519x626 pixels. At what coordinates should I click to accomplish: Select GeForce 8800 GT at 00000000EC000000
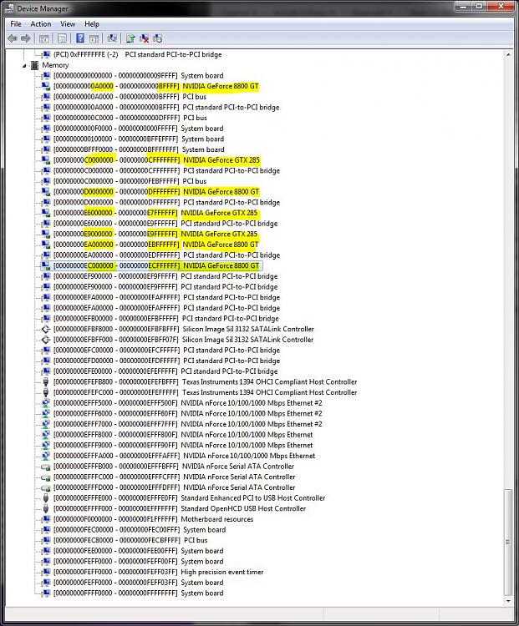(156, 265)
